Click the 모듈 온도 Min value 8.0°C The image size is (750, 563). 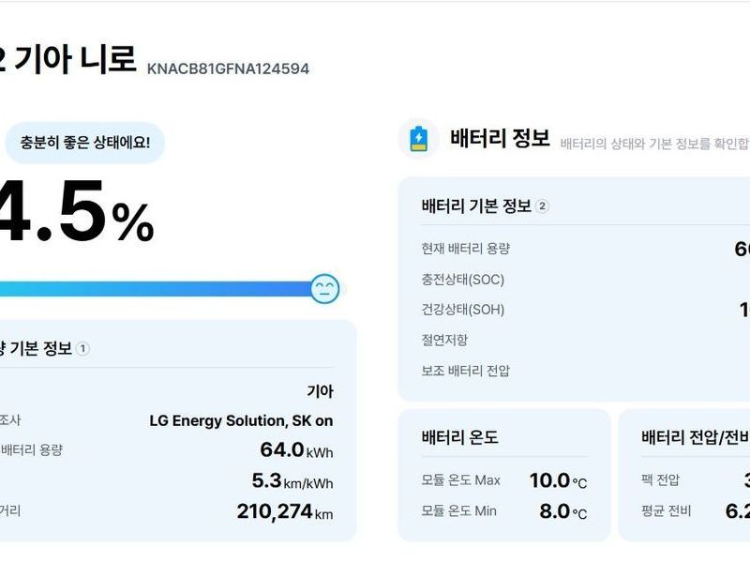click(x=562, y=511)
